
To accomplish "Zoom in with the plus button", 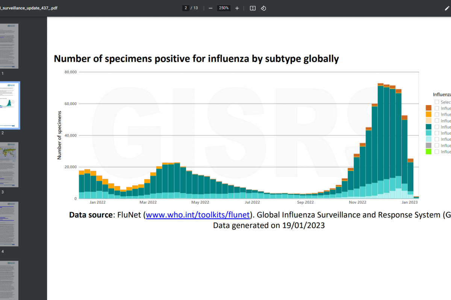I will click(x=237, y=8).
